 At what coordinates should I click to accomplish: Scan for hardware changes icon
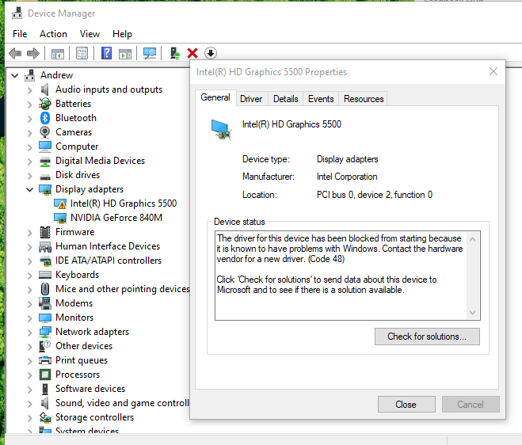coord(150,53)
